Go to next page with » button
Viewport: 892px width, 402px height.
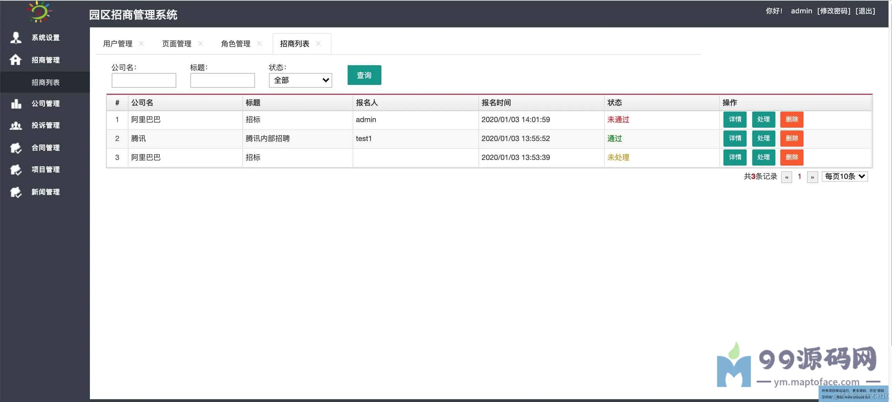812,177
